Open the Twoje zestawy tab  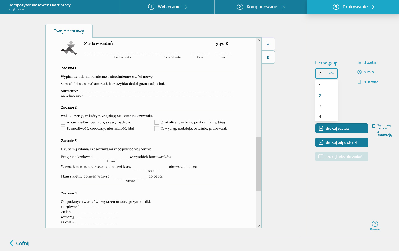click(x=69, y=31)
